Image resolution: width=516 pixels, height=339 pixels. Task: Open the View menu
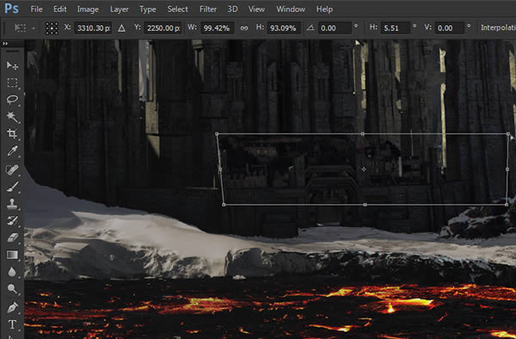256,9
